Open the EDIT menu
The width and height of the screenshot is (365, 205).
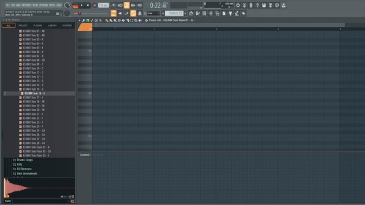point(13,5)
